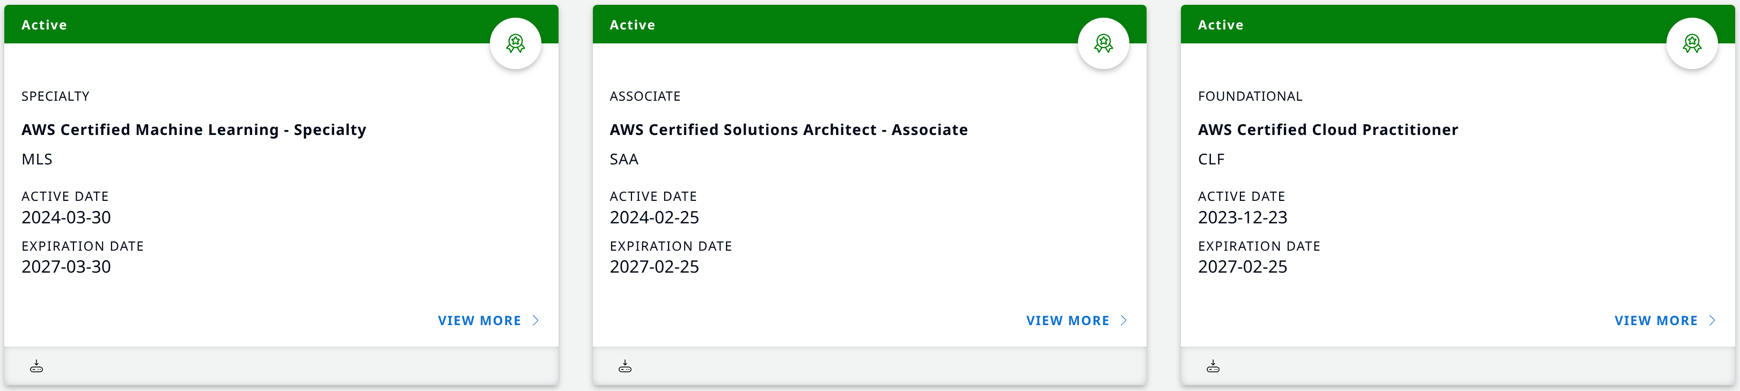Click the expiration date 2027-03-30
Image resolution: width=1740 pixels, height=391 pixels.
click(x=66, y=267)
